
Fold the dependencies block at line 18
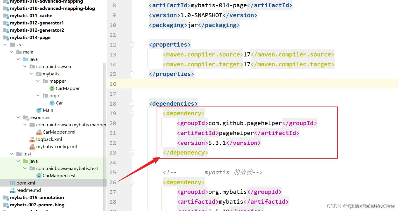tap(132, 104)
